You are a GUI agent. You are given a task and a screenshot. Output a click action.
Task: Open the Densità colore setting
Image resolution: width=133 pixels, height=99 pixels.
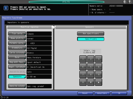(17, 86)
